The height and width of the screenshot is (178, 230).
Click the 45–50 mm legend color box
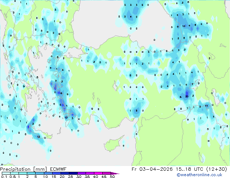pos(107,173)
